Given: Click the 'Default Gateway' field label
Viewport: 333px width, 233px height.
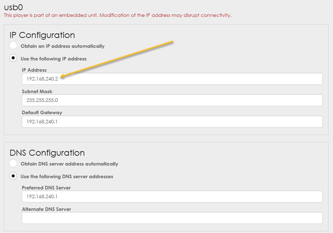Looking at the screenshot, I should (42, 112).
